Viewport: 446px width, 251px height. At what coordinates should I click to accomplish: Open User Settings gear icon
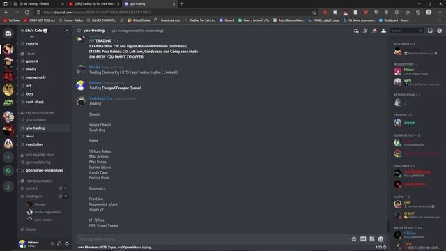pyautogui.click(x=67, y=244)
